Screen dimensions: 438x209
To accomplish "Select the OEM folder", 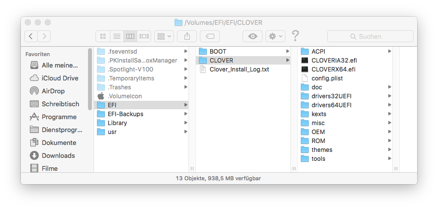I will 345,132.
